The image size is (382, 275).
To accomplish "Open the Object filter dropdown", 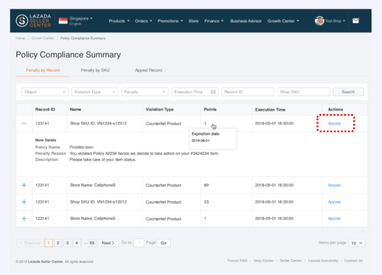I will tap(45, 92).
